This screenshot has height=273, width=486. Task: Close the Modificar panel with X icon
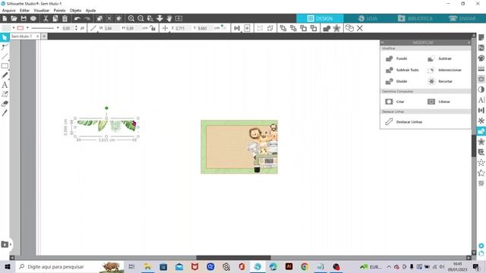pos(469,42)
